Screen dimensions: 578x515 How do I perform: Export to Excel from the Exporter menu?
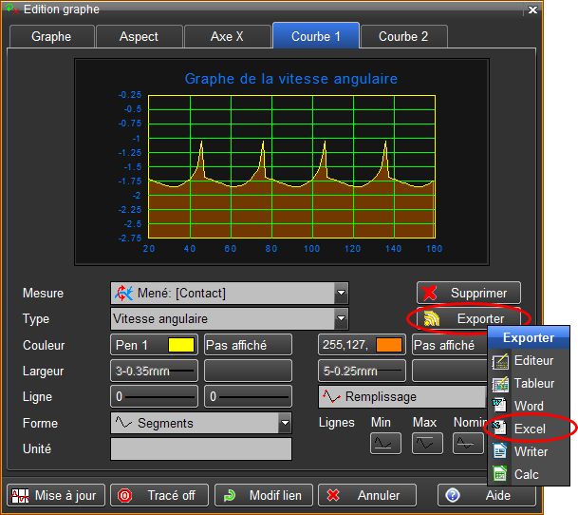point(529,429)
